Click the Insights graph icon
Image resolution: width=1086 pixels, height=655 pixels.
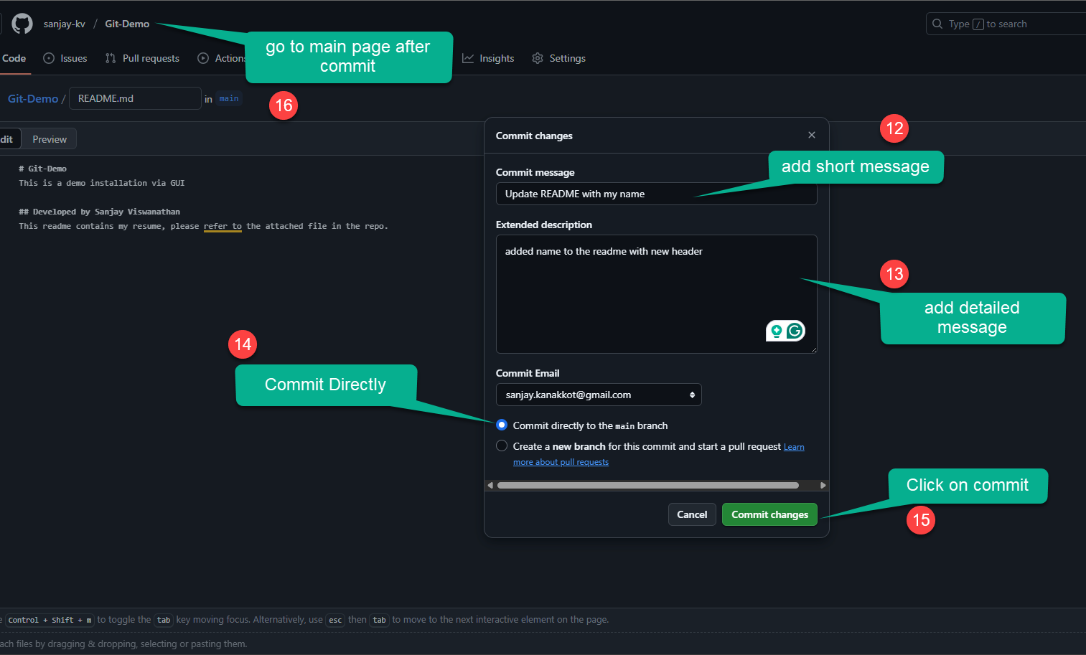click(467, 58)
